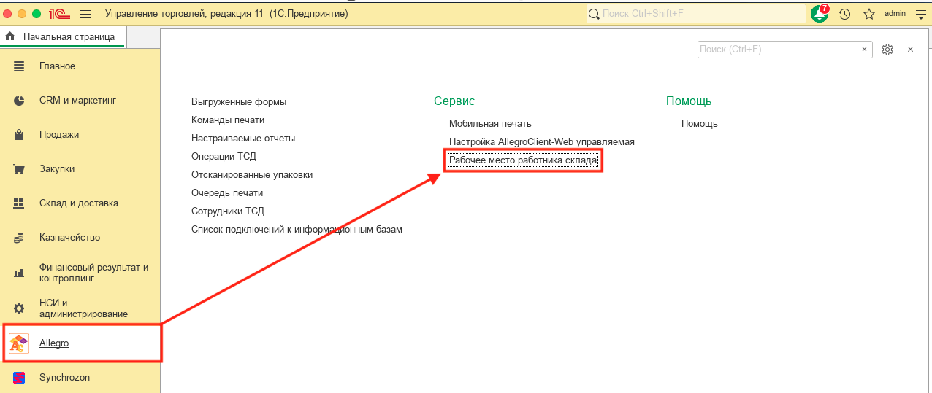
Task: Click the favorites star icon
Action: (x=868, y=14)
